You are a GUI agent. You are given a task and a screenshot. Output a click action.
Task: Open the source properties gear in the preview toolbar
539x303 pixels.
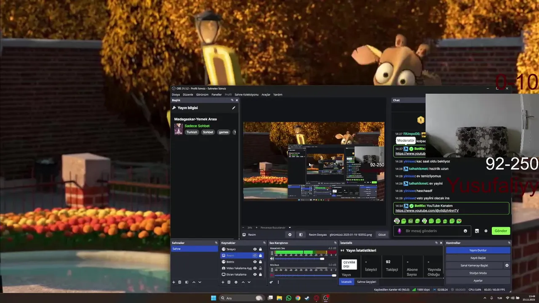290,234
